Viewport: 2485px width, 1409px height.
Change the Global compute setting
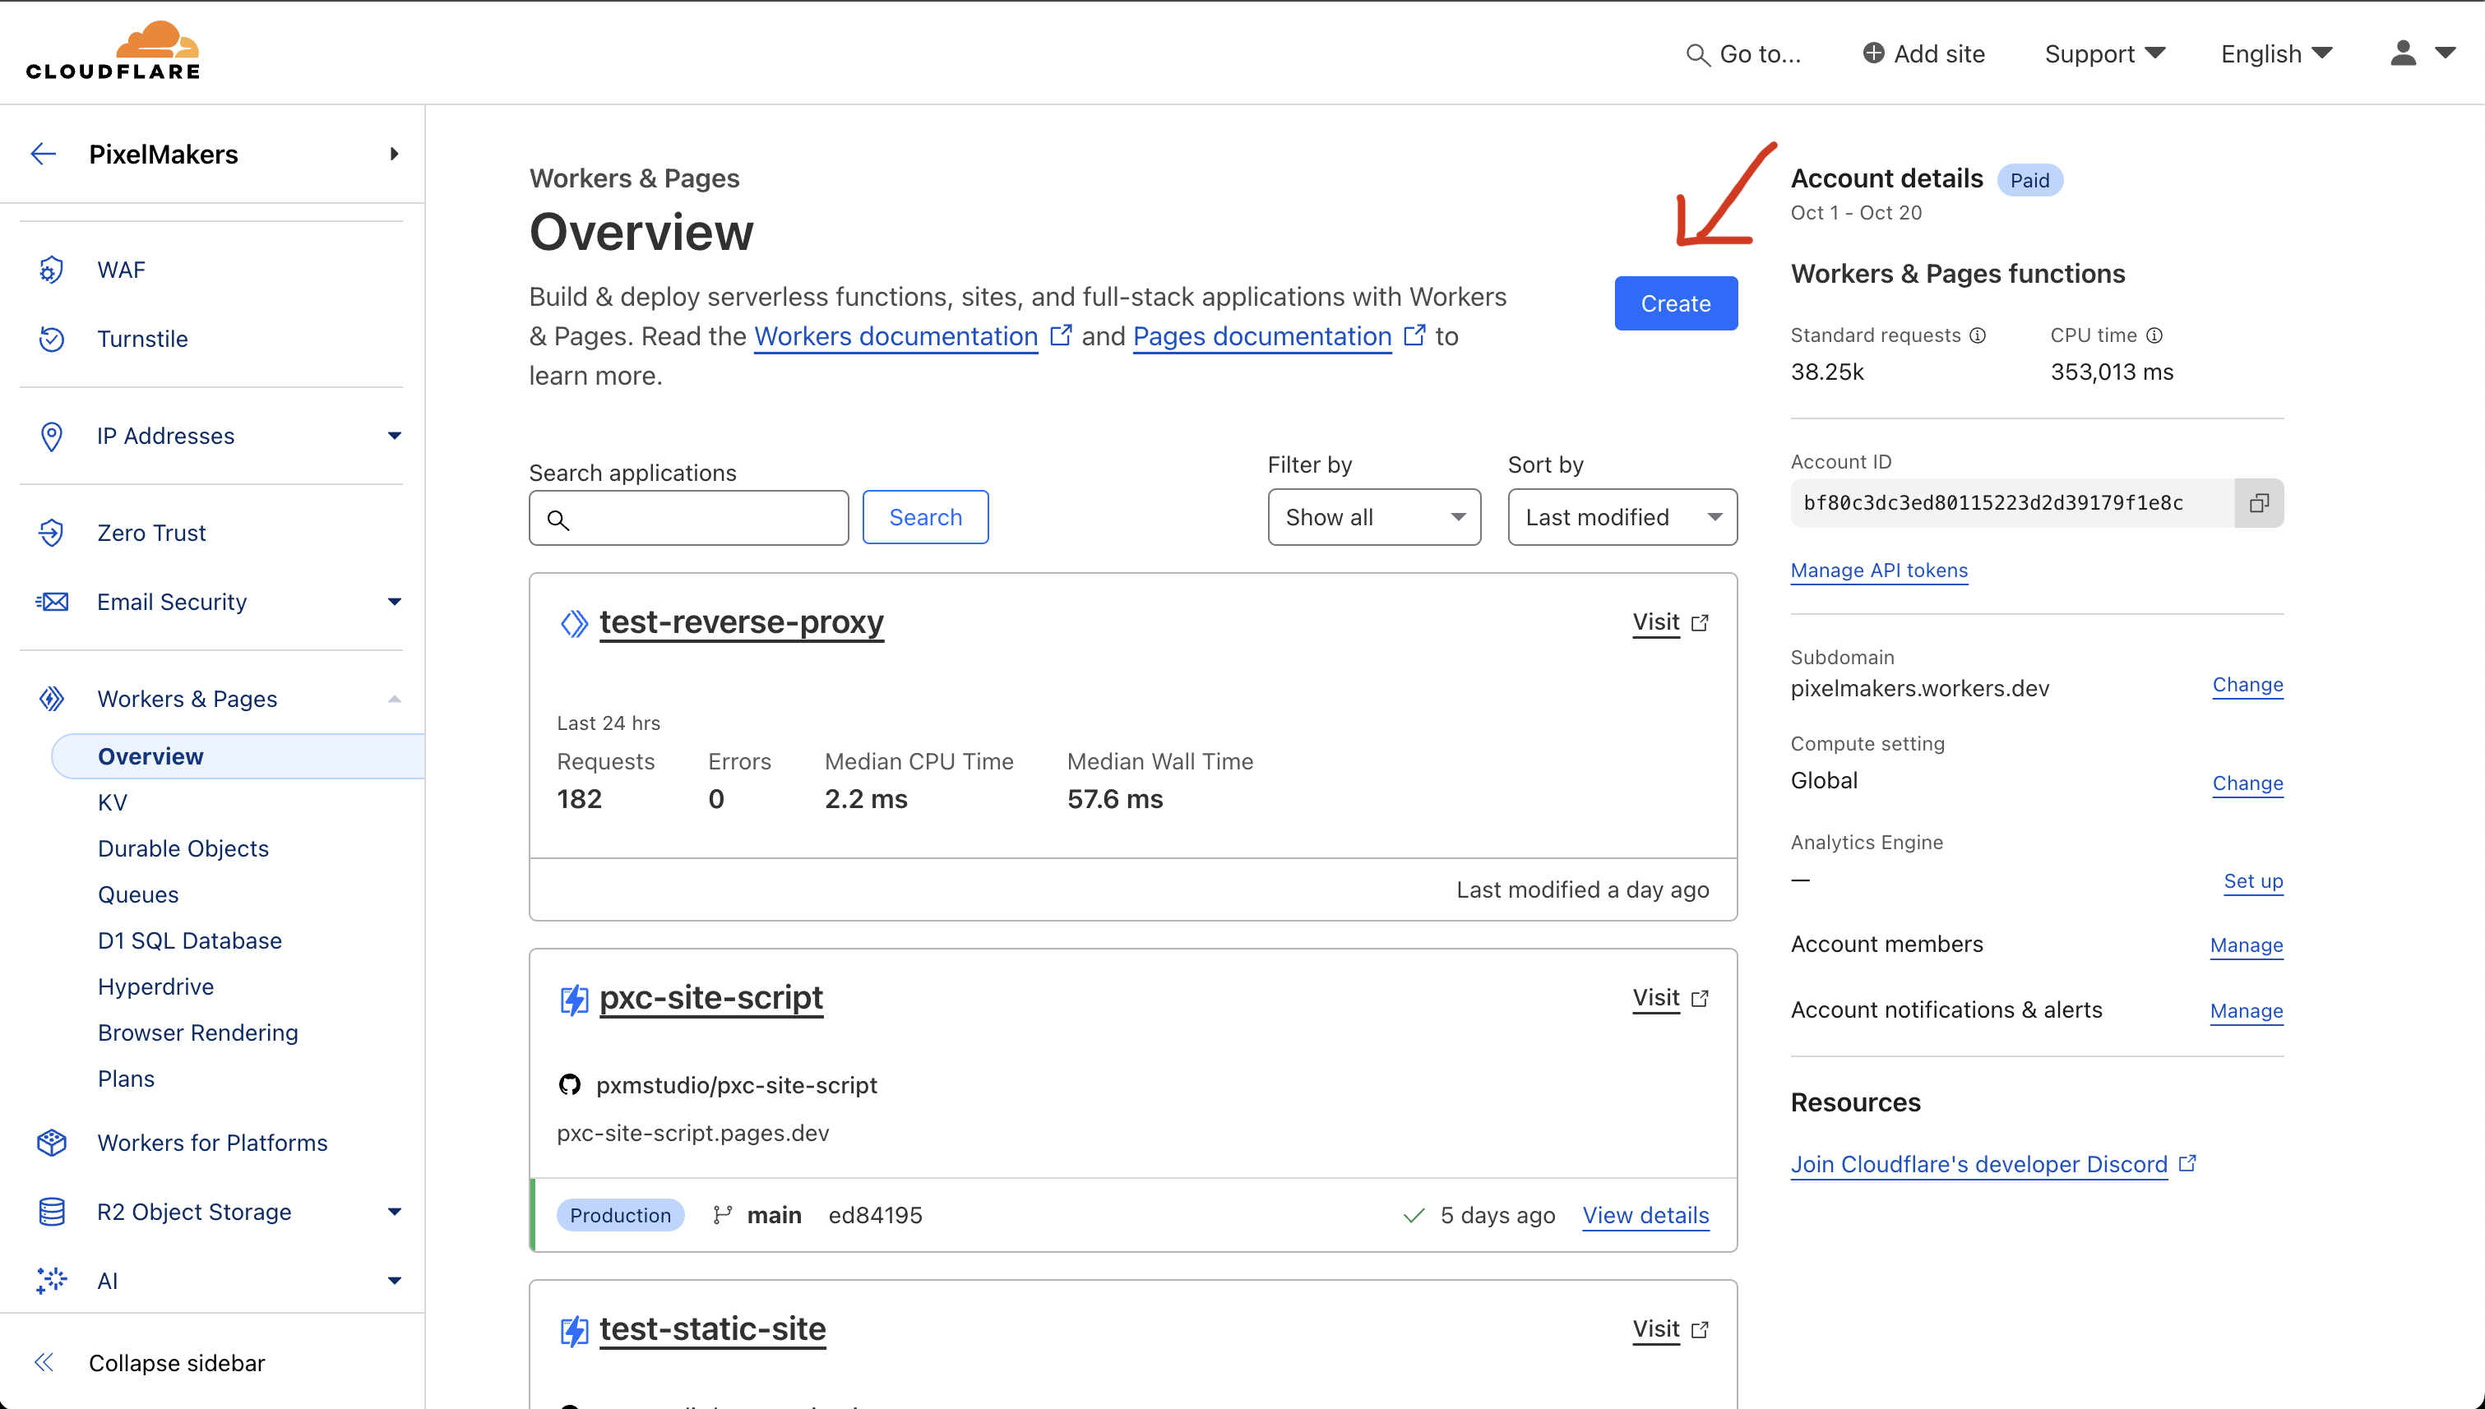[x=2248, y=783]
